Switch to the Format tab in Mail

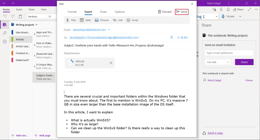72,12
